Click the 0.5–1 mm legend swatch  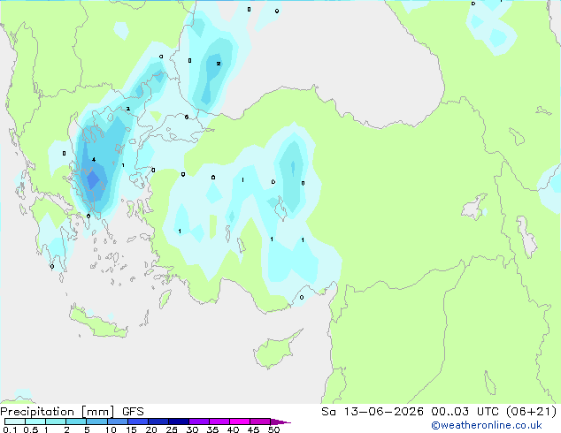point(35,422)
